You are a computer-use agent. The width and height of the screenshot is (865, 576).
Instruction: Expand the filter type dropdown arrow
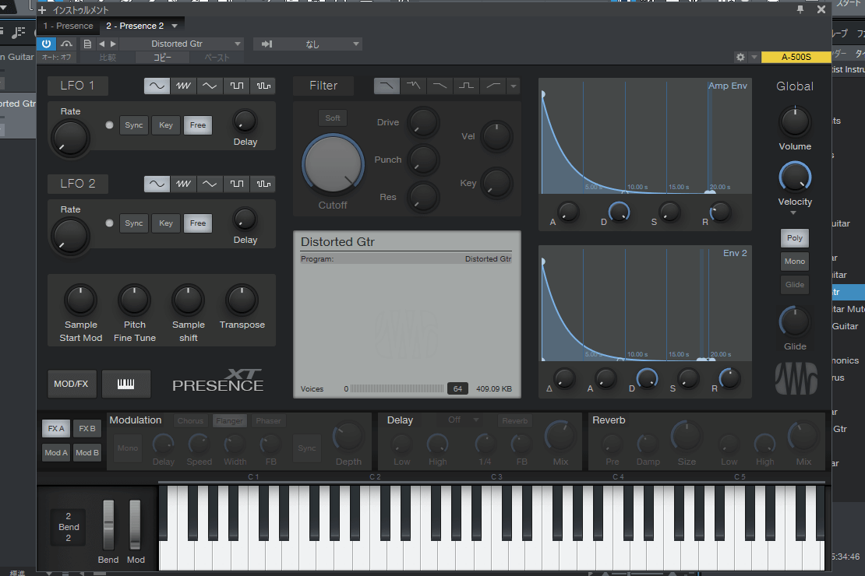[513, 86]
